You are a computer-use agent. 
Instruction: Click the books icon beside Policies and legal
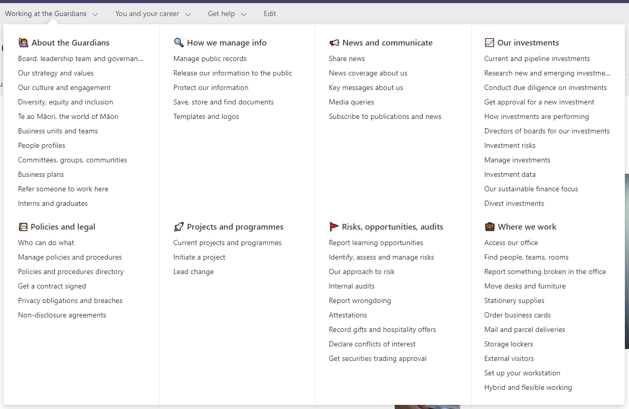click(23, 226)
